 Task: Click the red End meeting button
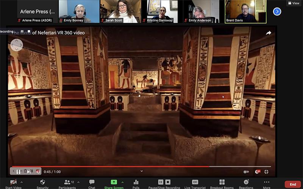pyautogui.click(x=293, y=184)
